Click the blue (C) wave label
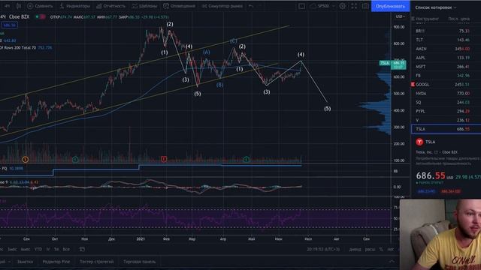This screenshot has width=481, height=270. pyautogui.click(x=233, y=40)
